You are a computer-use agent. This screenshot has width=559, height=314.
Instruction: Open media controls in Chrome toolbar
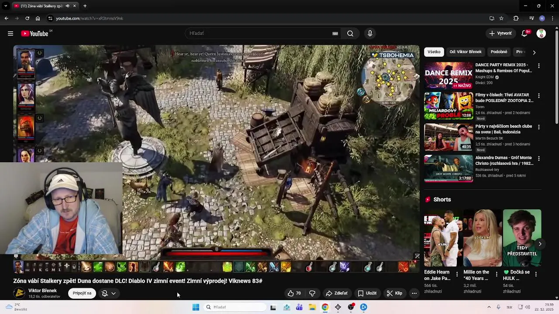tap(531, 18)
